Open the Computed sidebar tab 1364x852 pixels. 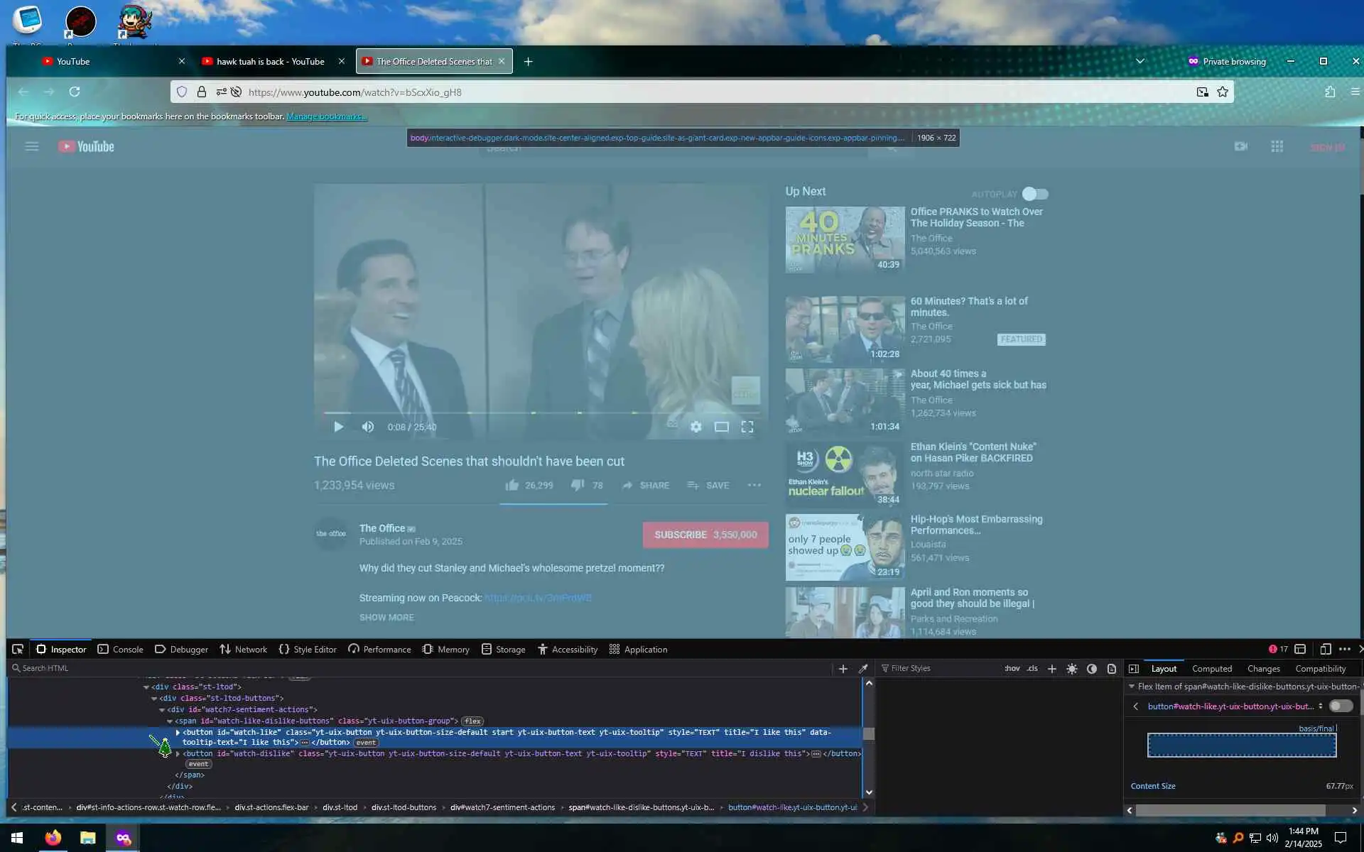click(x=1211, y=668)
